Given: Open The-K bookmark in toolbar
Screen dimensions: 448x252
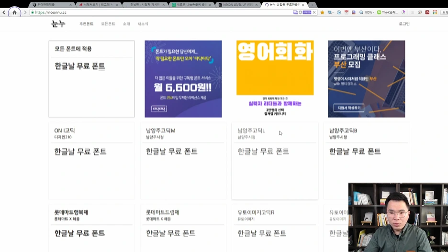Looking at the screenshot, I should [x=387, y=12].
